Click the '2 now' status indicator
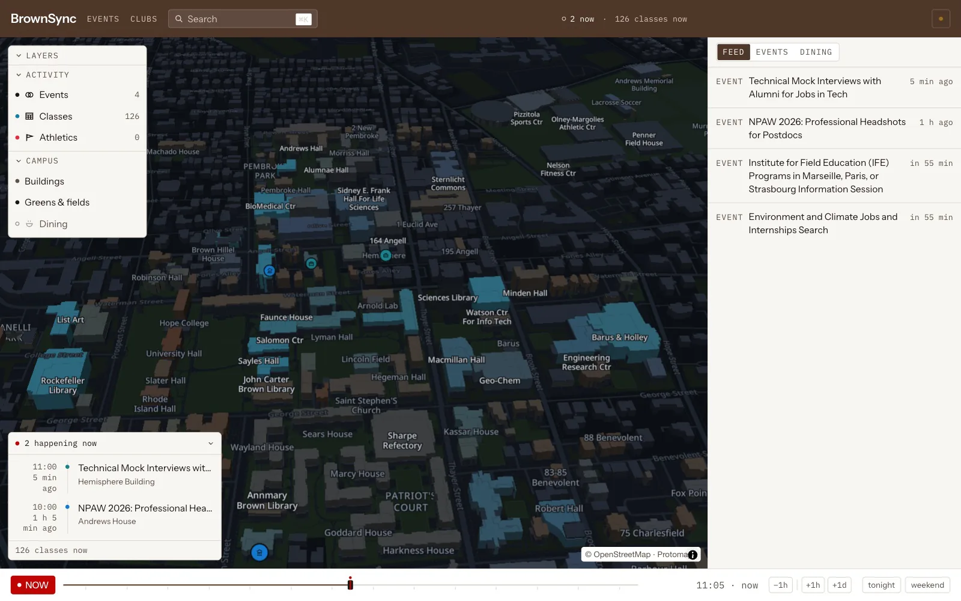The image size is (961, 601). 578,19
